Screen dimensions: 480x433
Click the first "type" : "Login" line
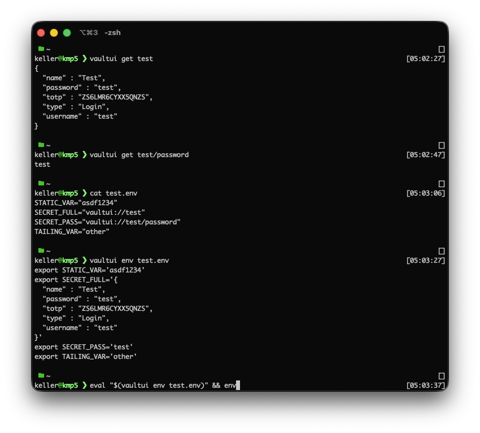pos(76,107)
